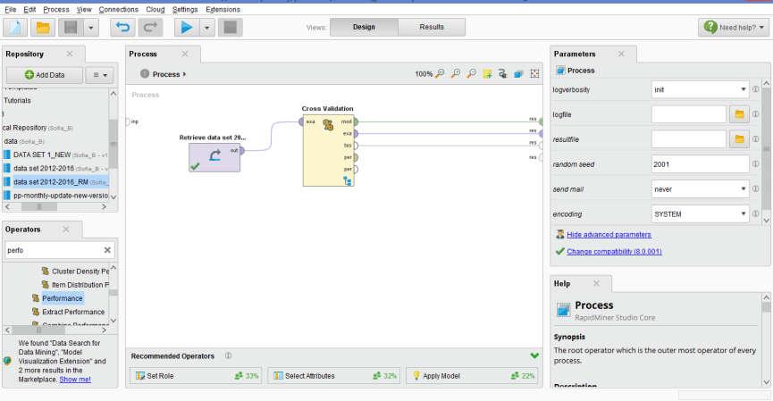Add recommended Select Attributes operator
Image resolution: width=773 pixels, height=401 pixels.
coord(333,376)
